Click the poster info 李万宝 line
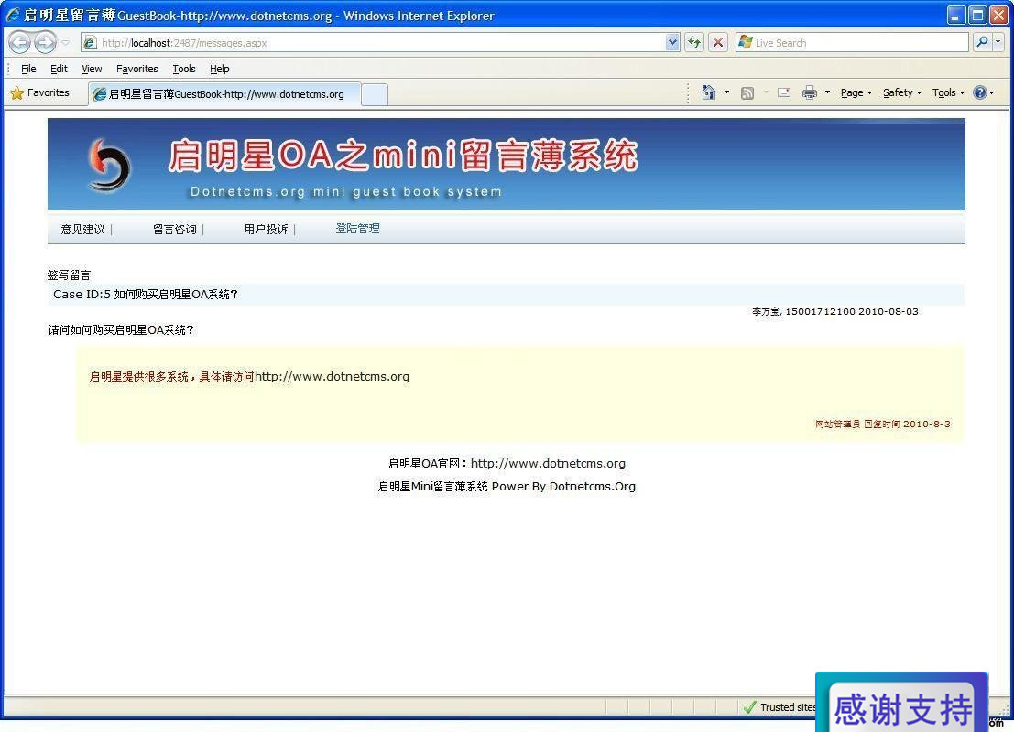Screen dimensions: 1014x732 pos(834,311)
